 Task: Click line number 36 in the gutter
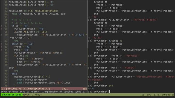(x=6, y=56)
